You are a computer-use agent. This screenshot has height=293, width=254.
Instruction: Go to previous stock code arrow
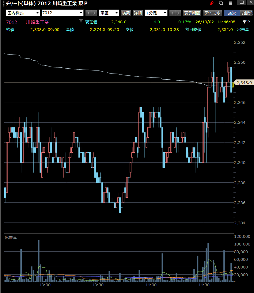pos(88,13)
